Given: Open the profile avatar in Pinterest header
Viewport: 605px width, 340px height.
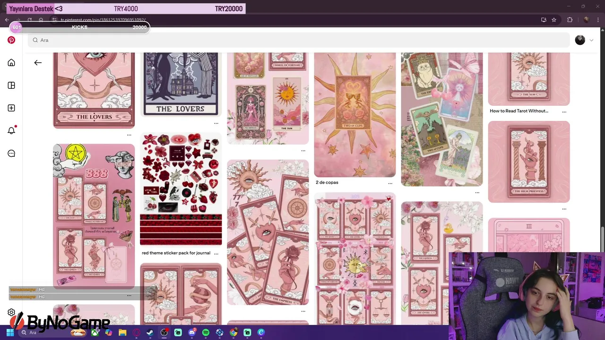Looking at the screenshot, I should point(580,40).
